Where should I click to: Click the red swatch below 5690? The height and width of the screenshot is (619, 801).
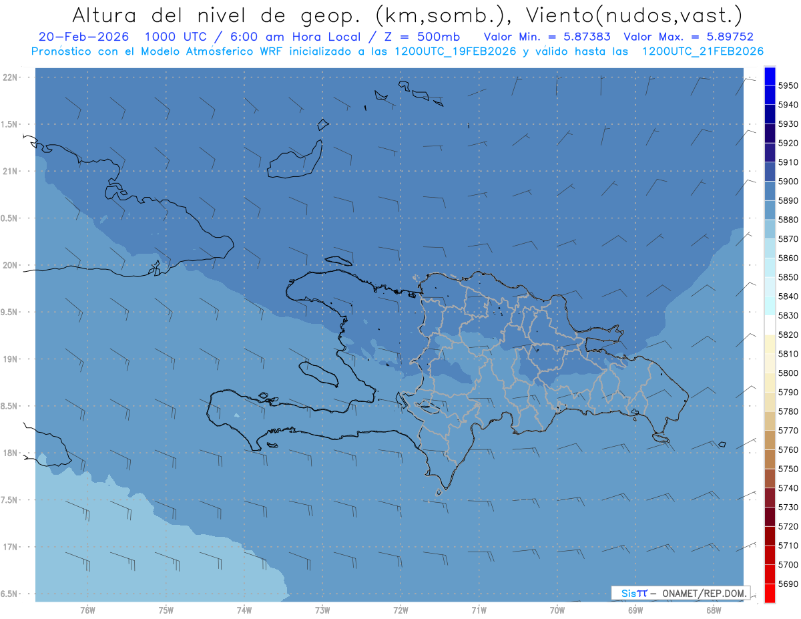[770, 593]
